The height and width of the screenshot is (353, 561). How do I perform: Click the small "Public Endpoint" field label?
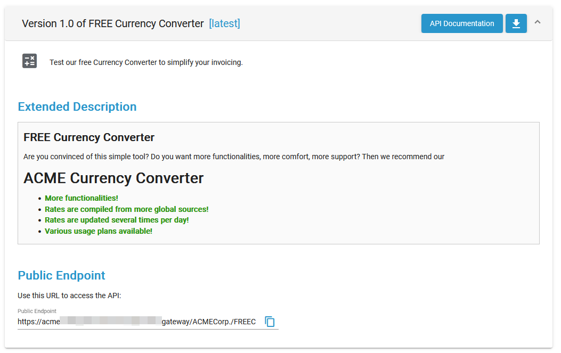37,311
